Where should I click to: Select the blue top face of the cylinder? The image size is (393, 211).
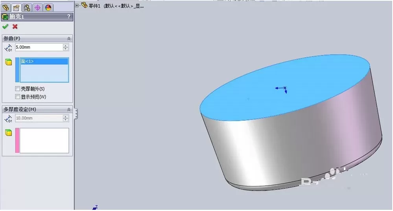(x=284, y=88)
